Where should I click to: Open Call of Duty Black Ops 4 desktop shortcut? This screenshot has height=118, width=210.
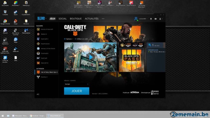142,4
